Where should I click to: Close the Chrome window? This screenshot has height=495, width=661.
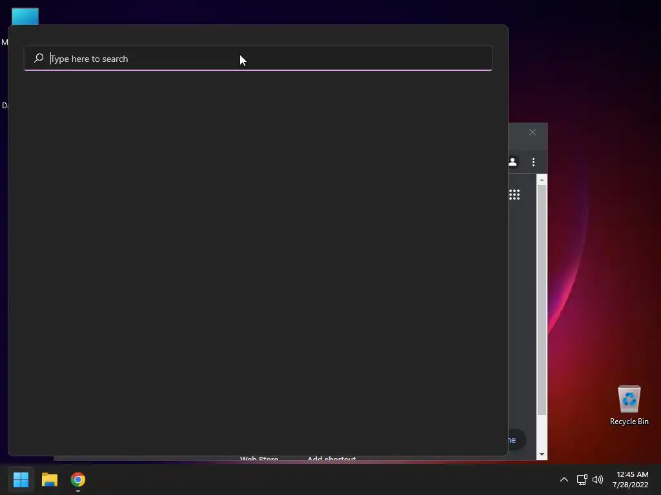click(x=533, y=132)
